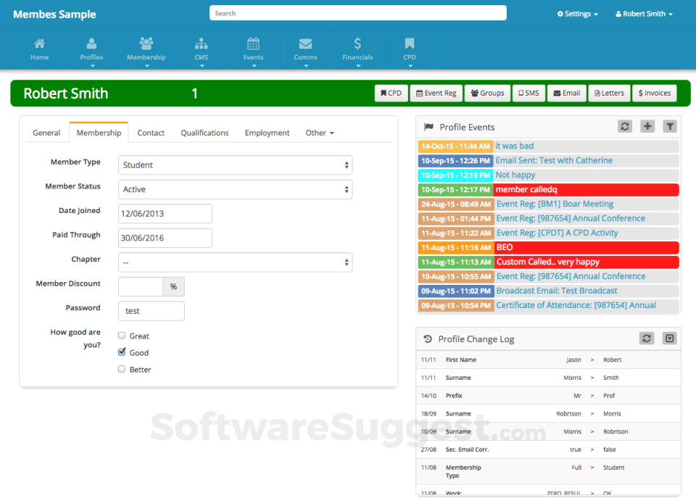Open the Profiles navigation icon

91,44
